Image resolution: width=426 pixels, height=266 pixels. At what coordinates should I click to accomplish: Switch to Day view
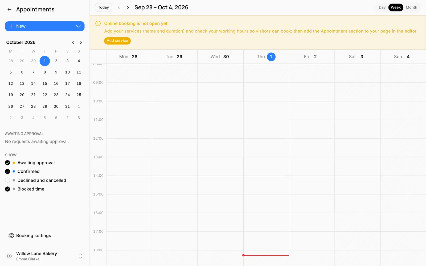tap(382, 7)
